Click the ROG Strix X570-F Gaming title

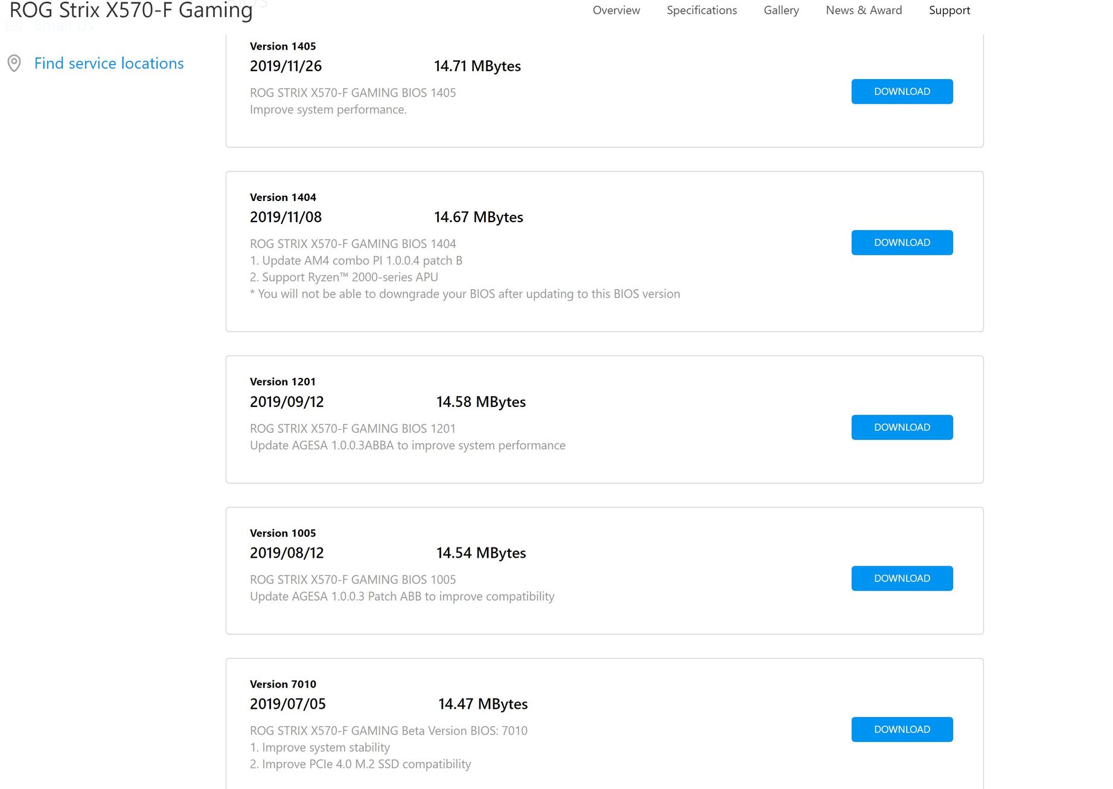pos(131,10)
